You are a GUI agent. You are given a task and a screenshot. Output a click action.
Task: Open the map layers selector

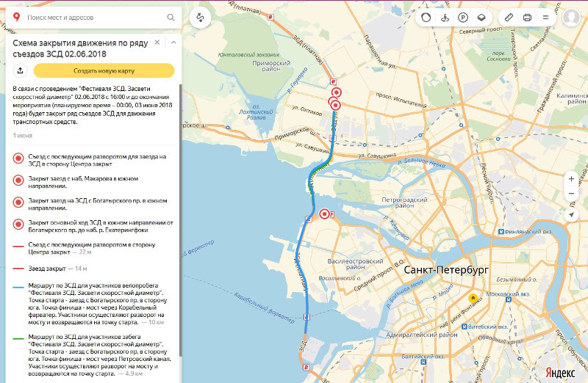coord(481,17)
